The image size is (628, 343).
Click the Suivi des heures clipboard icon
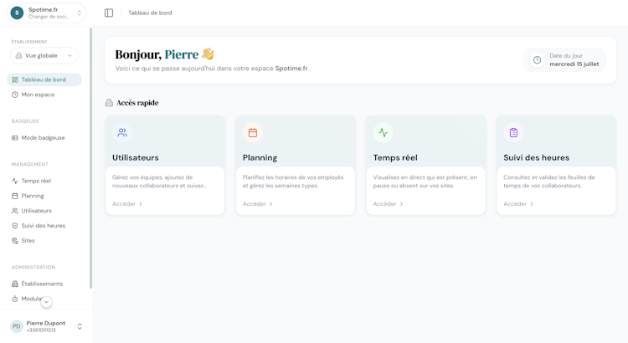[513, 132]
